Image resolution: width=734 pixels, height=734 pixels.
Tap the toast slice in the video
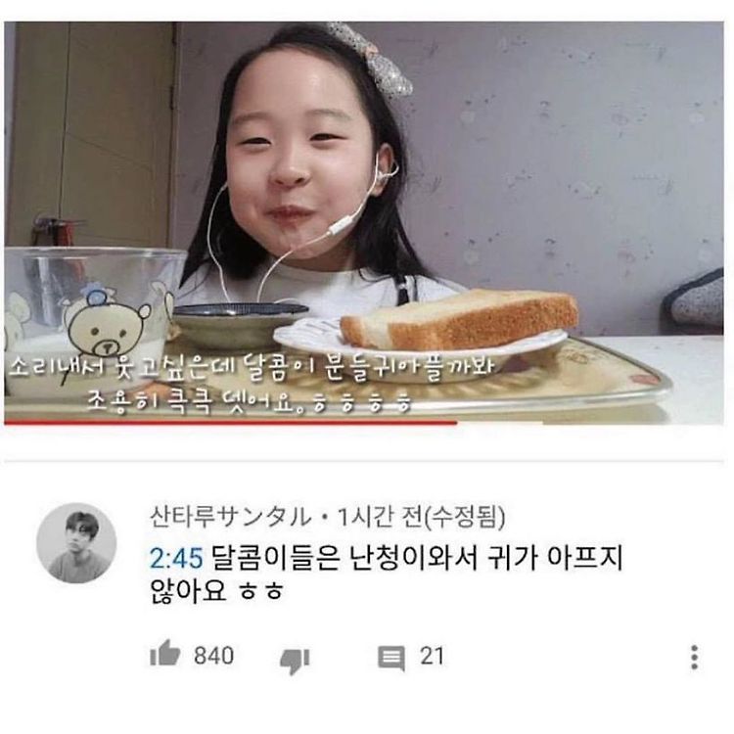coord(459,318)
